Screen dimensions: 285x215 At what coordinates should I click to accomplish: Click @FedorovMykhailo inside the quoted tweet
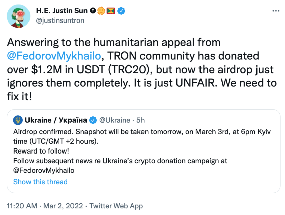point(44,170)
